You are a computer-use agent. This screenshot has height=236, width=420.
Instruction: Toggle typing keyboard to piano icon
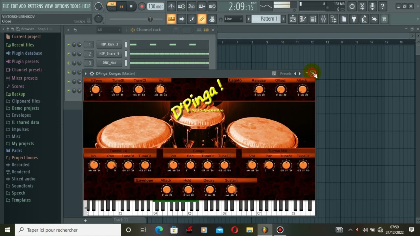pos(171,19)
